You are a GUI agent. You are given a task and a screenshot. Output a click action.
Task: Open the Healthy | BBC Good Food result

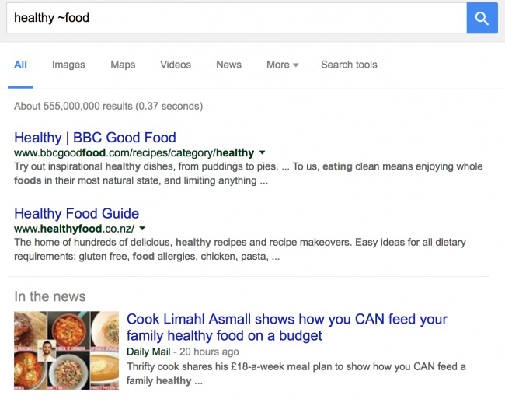pyautogui.click(x=95, y=138)
